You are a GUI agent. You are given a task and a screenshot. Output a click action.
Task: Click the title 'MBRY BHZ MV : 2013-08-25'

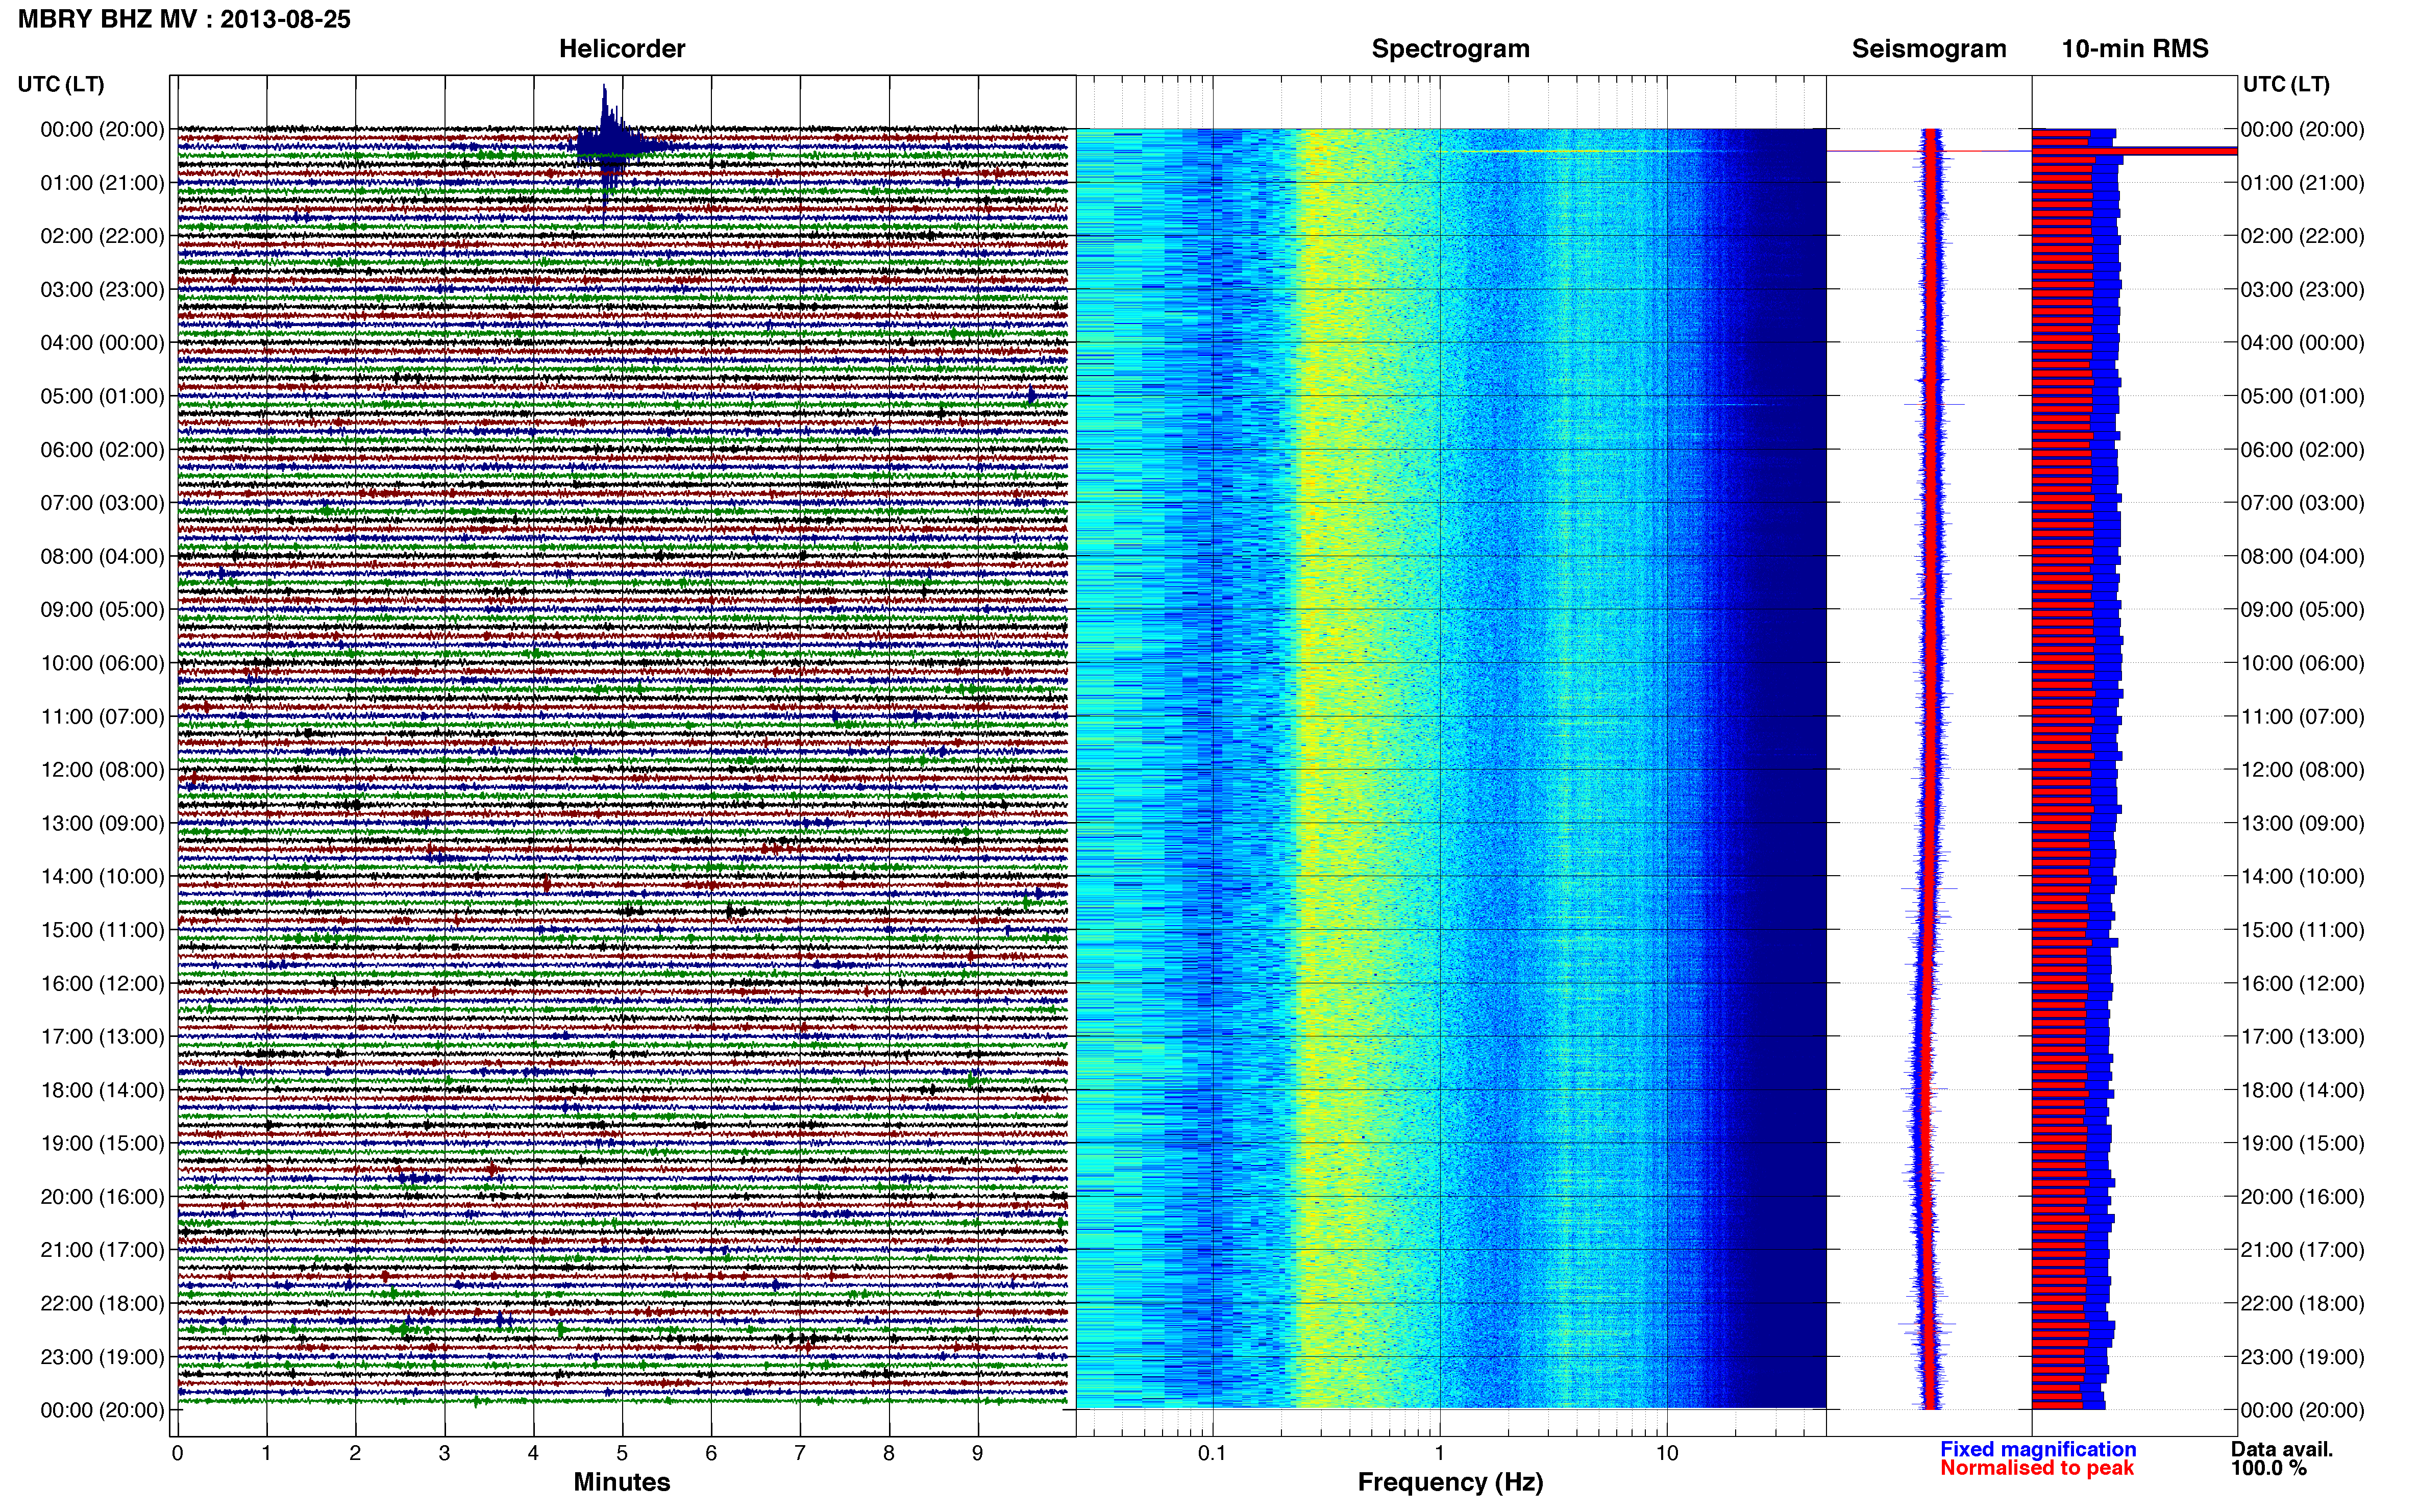(184, 19)
